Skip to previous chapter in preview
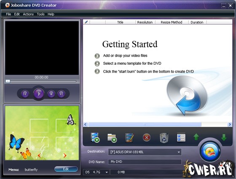Screen dimensions: 236x179 point(25,94)
